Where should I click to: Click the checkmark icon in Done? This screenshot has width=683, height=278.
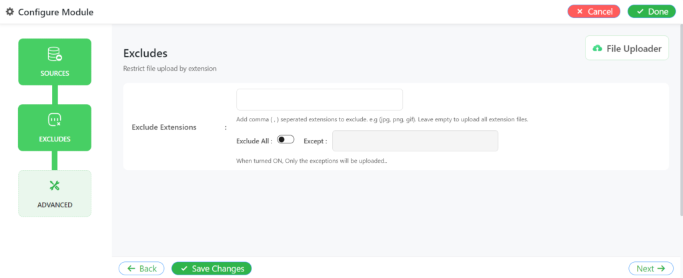pos(640,12)
